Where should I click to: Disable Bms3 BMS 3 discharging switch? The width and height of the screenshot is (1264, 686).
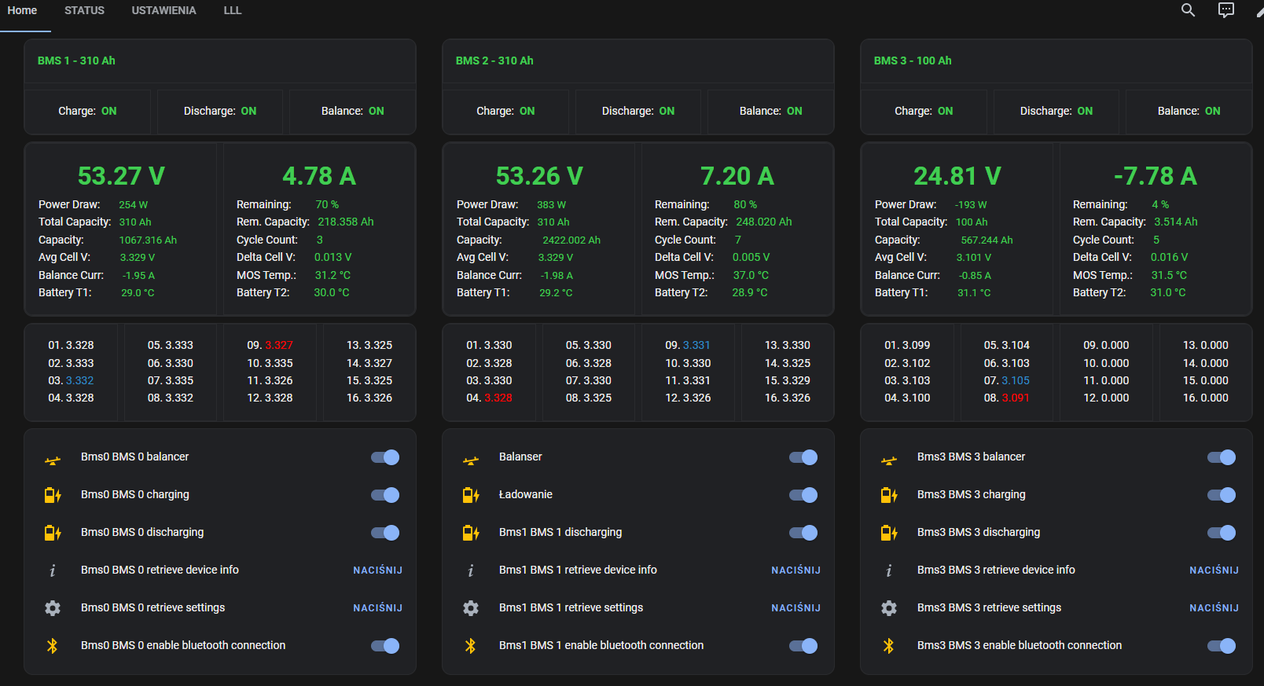pos(1222,533)
